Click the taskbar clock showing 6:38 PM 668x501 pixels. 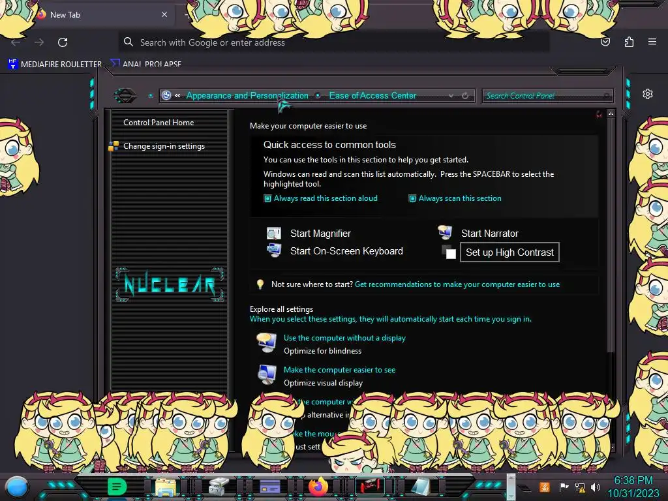633,487
